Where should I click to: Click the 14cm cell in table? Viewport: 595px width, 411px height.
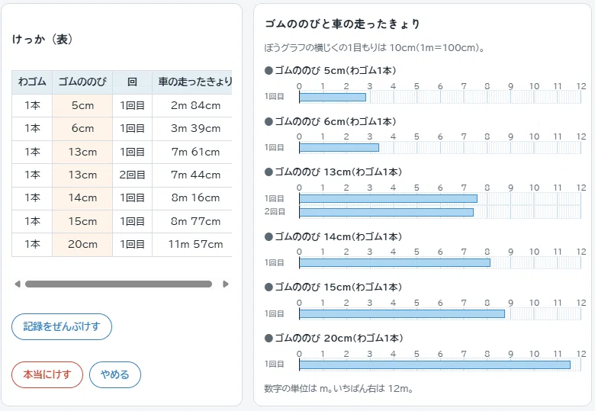[82, 198]
